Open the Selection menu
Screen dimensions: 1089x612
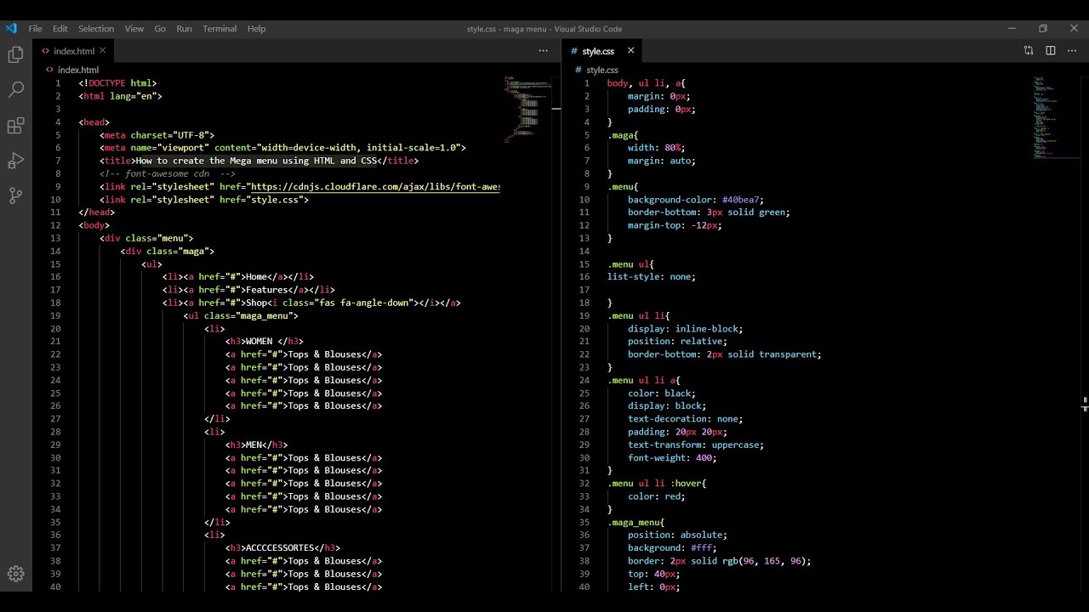pyautogui.click(x=96, y=28)
